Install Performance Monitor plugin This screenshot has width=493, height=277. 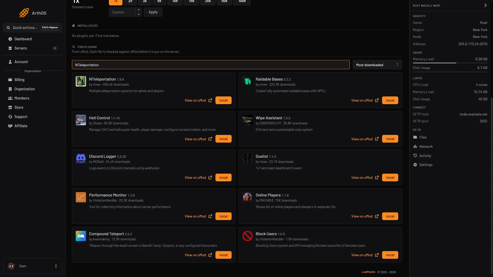(223, 216)
